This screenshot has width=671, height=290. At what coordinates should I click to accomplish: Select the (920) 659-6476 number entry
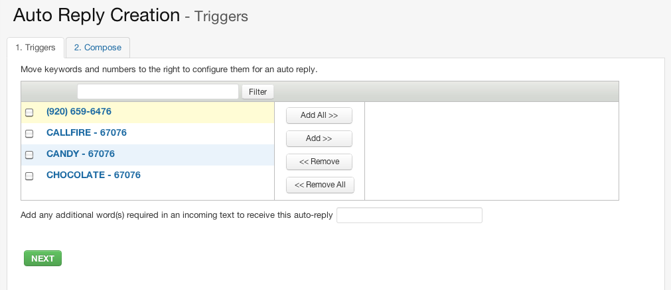(78, 112)
